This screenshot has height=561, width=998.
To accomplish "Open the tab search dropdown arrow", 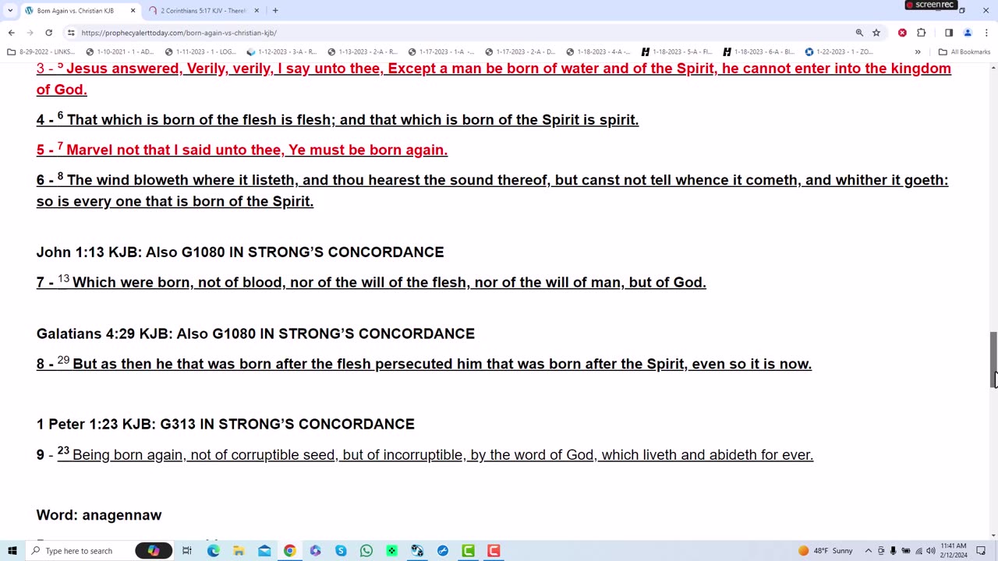I will click(10, 11).
